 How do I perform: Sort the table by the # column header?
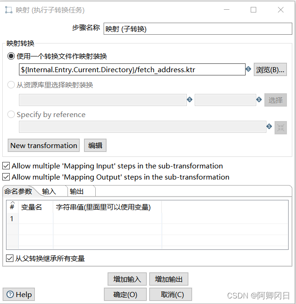coord(12,207)
